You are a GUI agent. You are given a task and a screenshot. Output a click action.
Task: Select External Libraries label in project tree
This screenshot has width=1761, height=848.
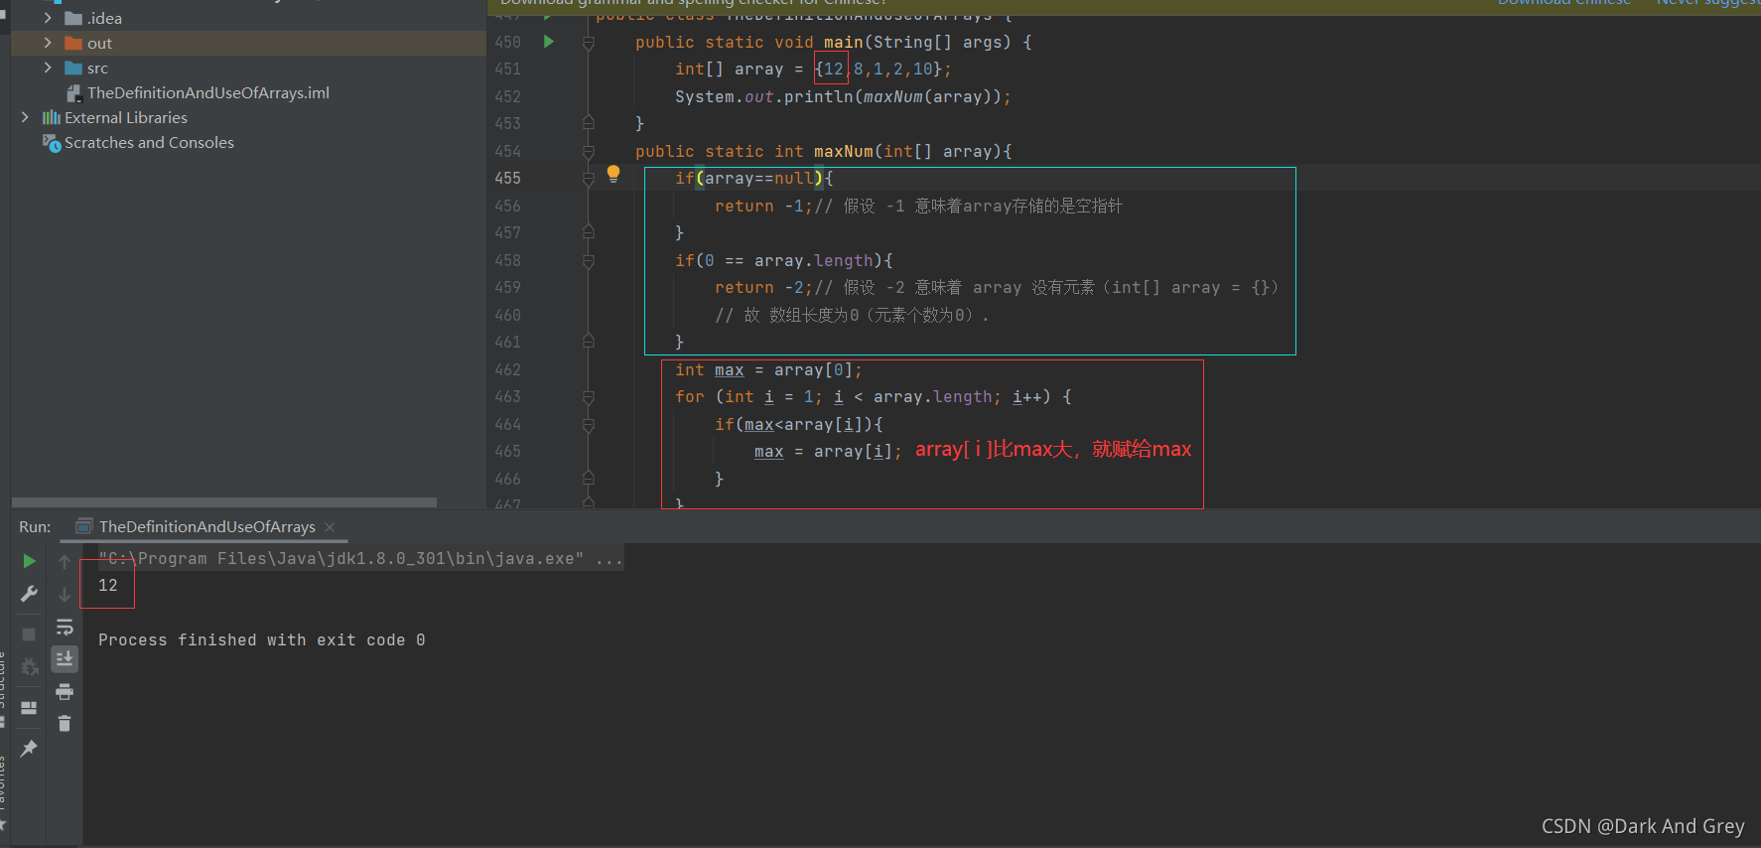(126, 117)
